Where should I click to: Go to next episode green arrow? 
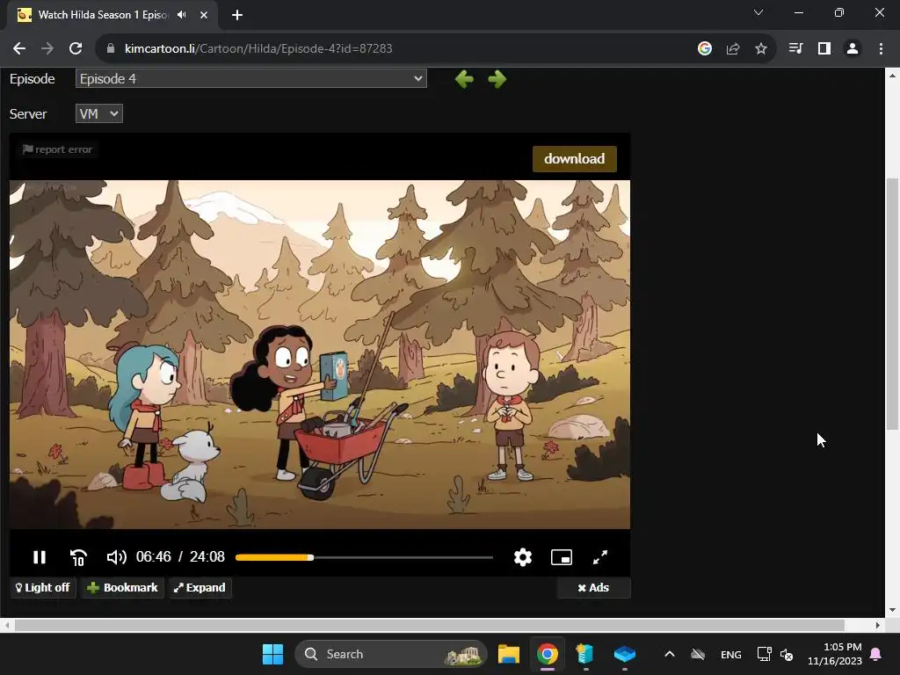pos(497,78)
